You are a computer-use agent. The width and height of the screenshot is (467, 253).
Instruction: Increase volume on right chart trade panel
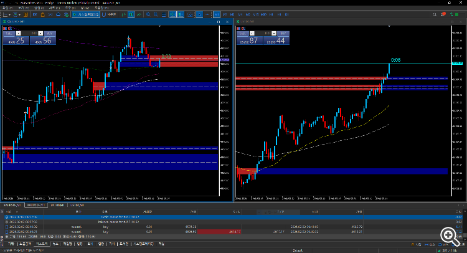[274, 34]
